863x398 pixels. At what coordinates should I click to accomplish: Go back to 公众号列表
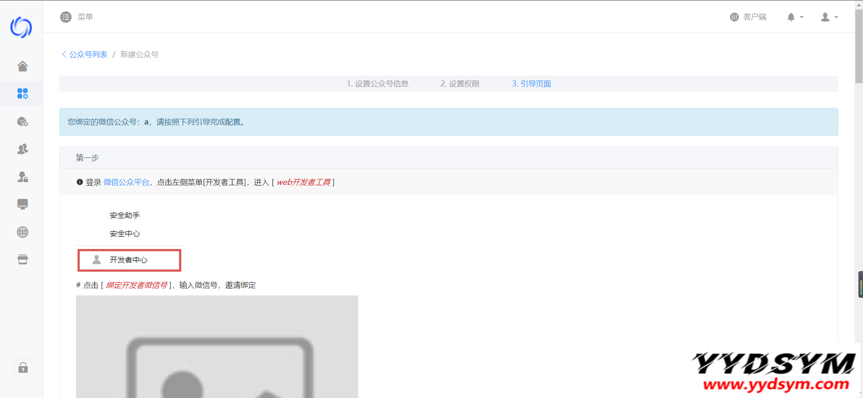pyautogui.click(x=85, y=54)
